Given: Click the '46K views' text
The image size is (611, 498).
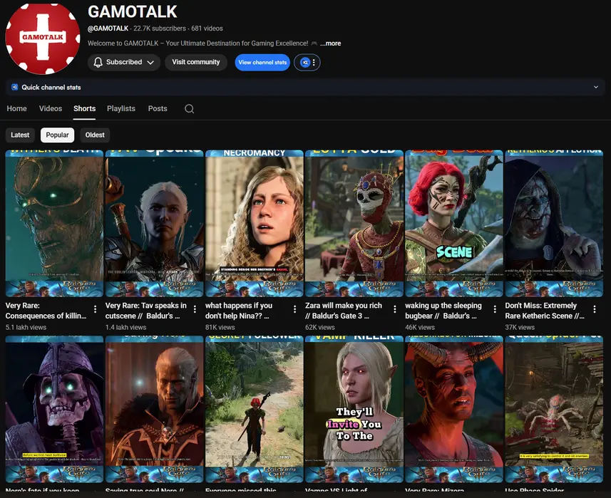Looking at the screenshot, I should [420, 328].
